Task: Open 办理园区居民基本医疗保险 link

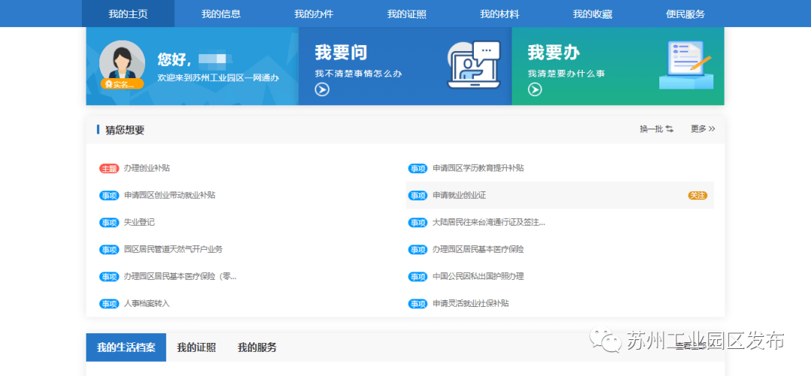Action: 478,249
